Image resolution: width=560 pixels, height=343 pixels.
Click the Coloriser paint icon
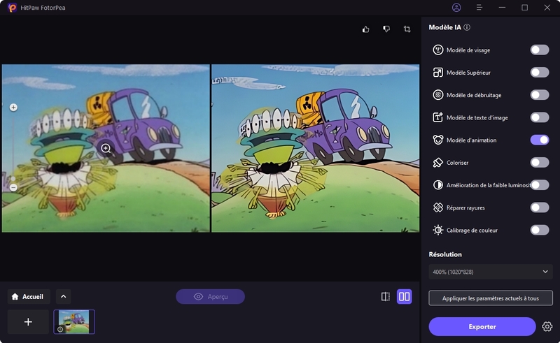tap(438, 163)
